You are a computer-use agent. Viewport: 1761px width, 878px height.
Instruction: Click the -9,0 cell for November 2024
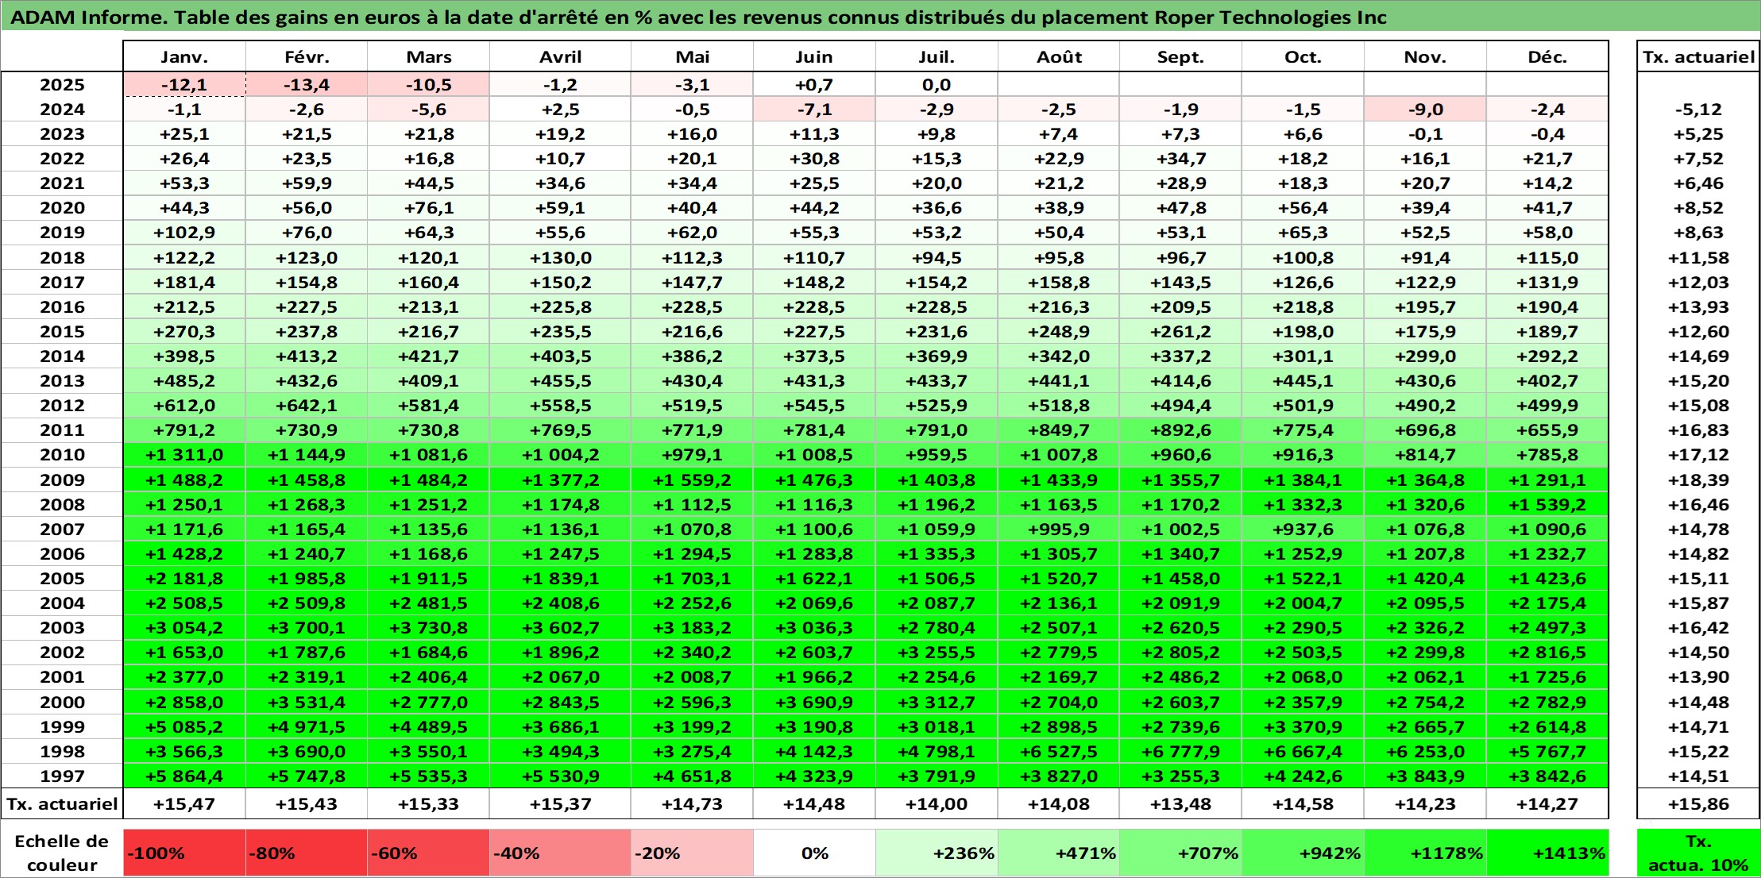click(1425, 109)
